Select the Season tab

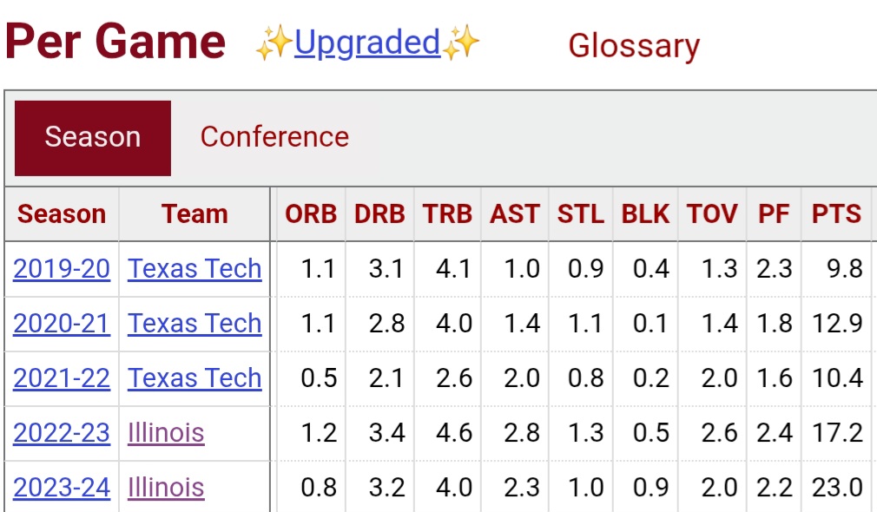[x=93, y=138]
